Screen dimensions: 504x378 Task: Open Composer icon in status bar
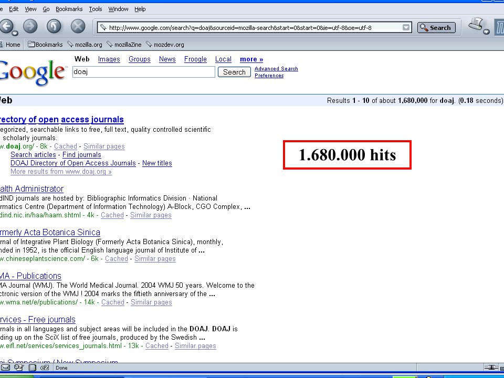pyautogui.click(x=19, y=367)
